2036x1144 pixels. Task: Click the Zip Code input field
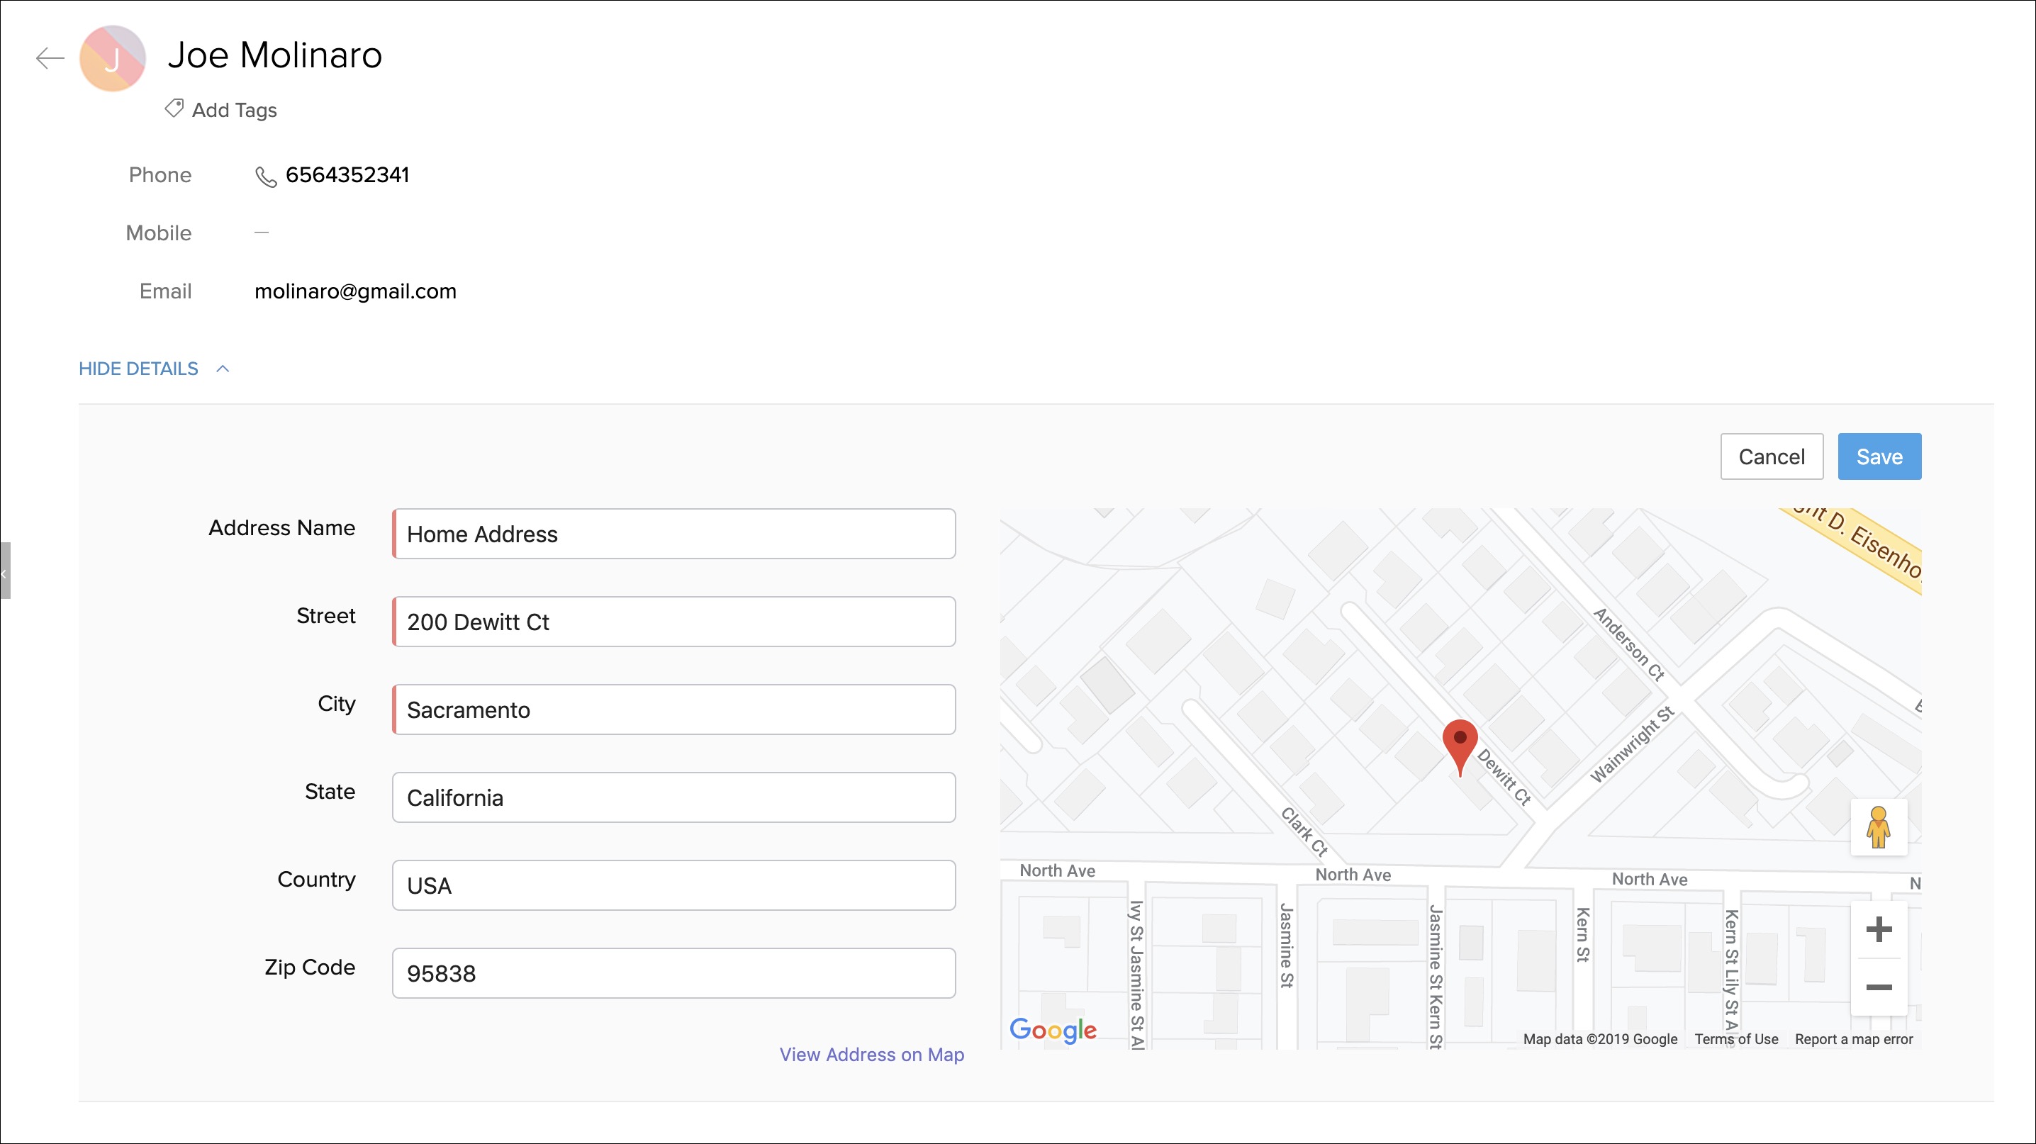pos(673,973)
